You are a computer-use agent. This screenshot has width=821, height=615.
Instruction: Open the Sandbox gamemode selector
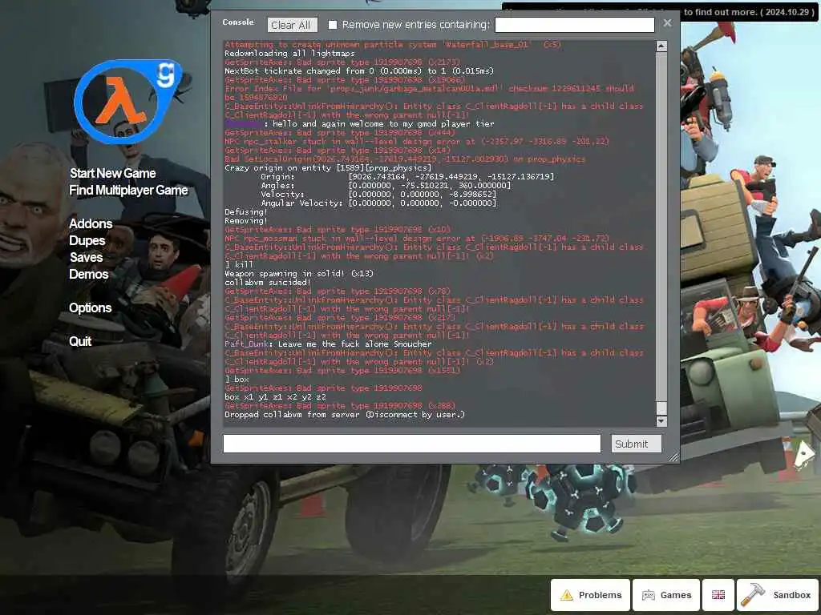[x=778, y=595]
